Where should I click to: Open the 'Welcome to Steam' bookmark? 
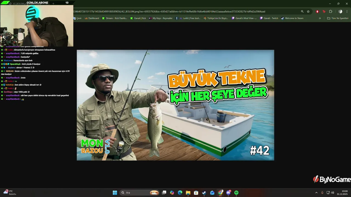(x=292, y=18)
